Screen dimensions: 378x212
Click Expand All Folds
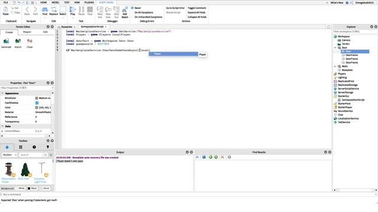point(197,12)
